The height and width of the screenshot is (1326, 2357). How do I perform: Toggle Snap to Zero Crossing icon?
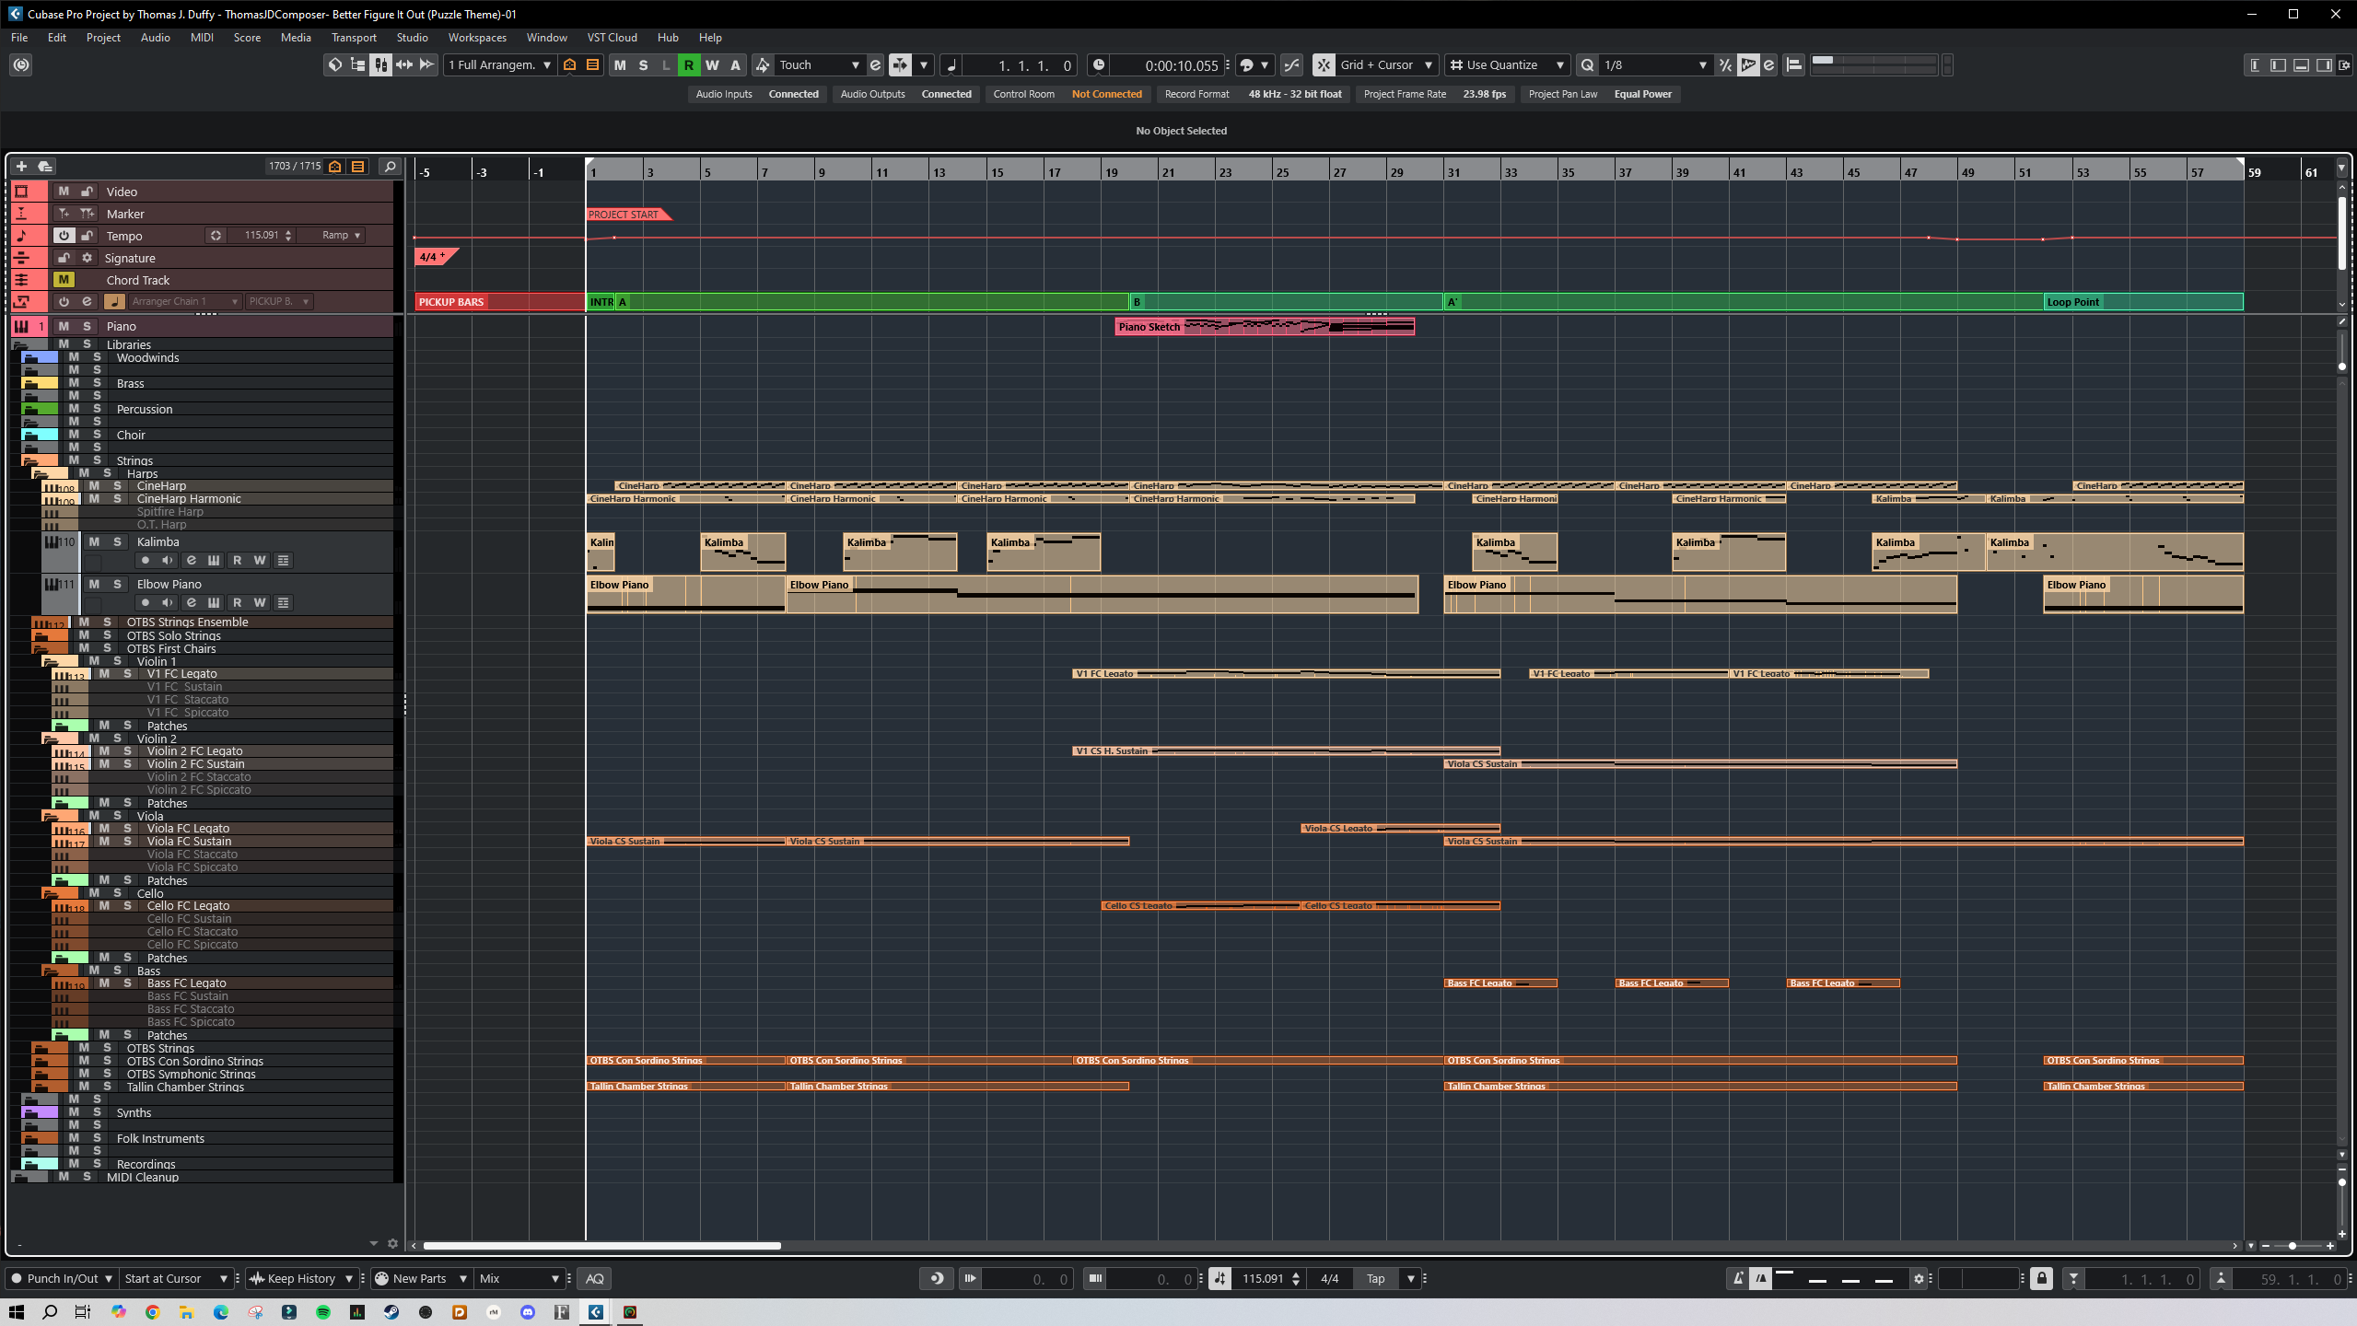pos(1291,64)
